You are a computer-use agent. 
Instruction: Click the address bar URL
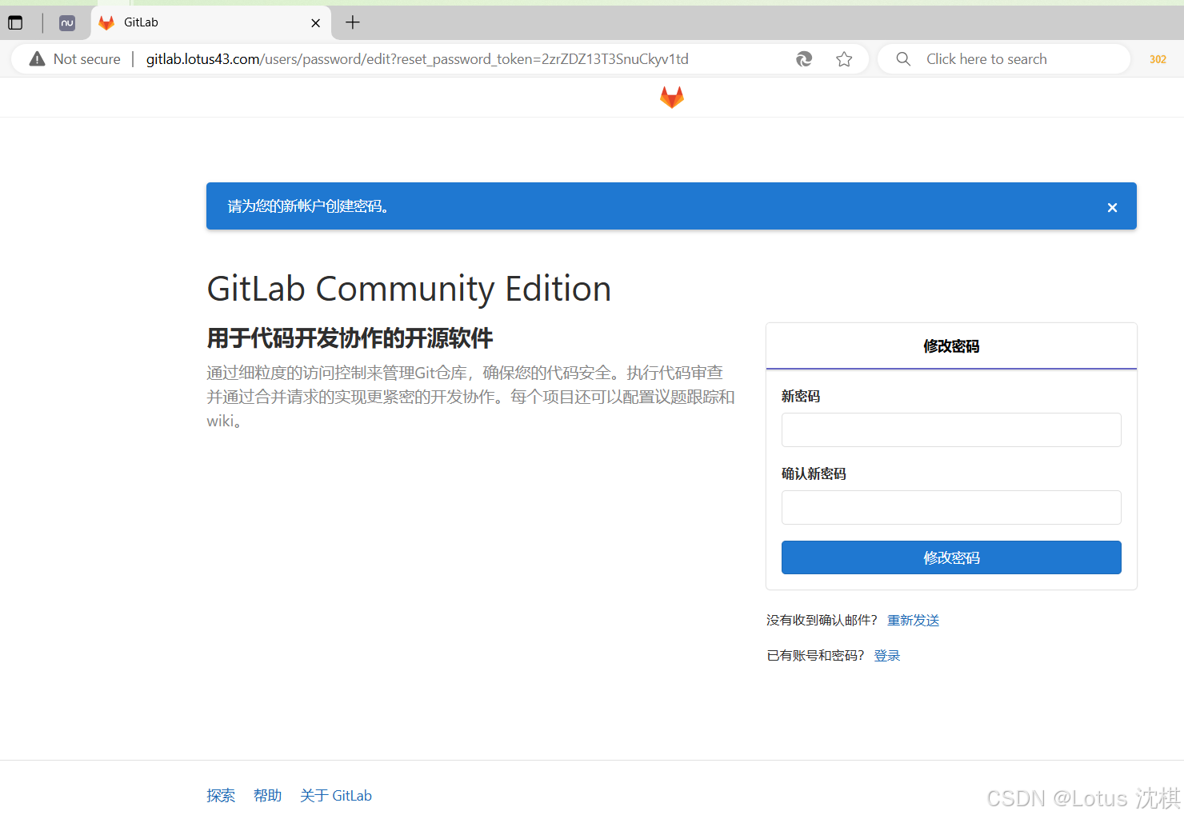[417, 59]
